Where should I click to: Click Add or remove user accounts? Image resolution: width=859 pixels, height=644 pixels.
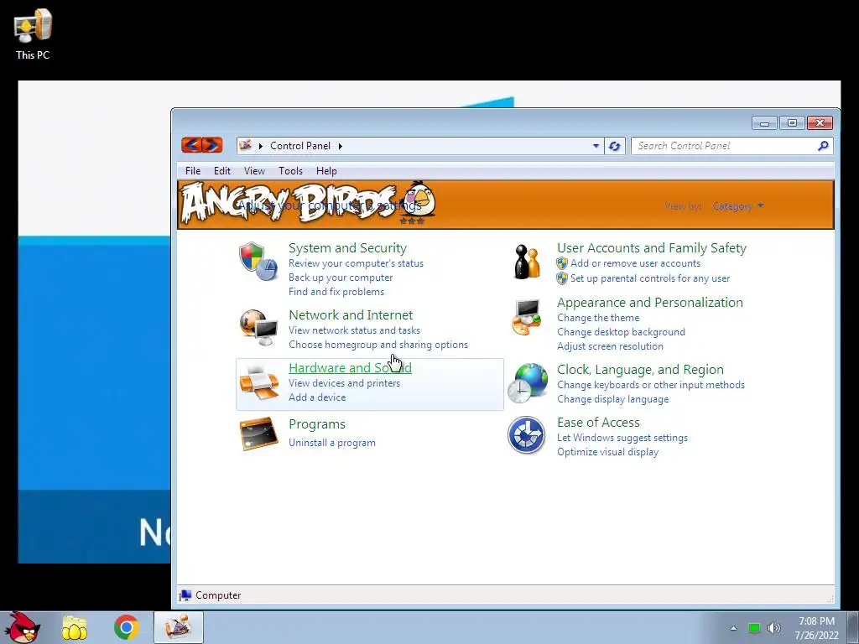pyautogui.click(x=636, y=263)
